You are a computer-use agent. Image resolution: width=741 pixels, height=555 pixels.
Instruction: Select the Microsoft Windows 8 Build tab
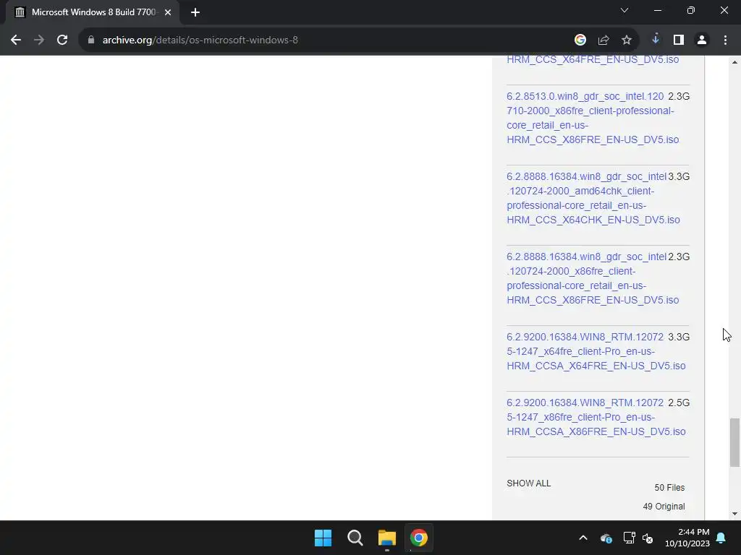tap(92, 13)
